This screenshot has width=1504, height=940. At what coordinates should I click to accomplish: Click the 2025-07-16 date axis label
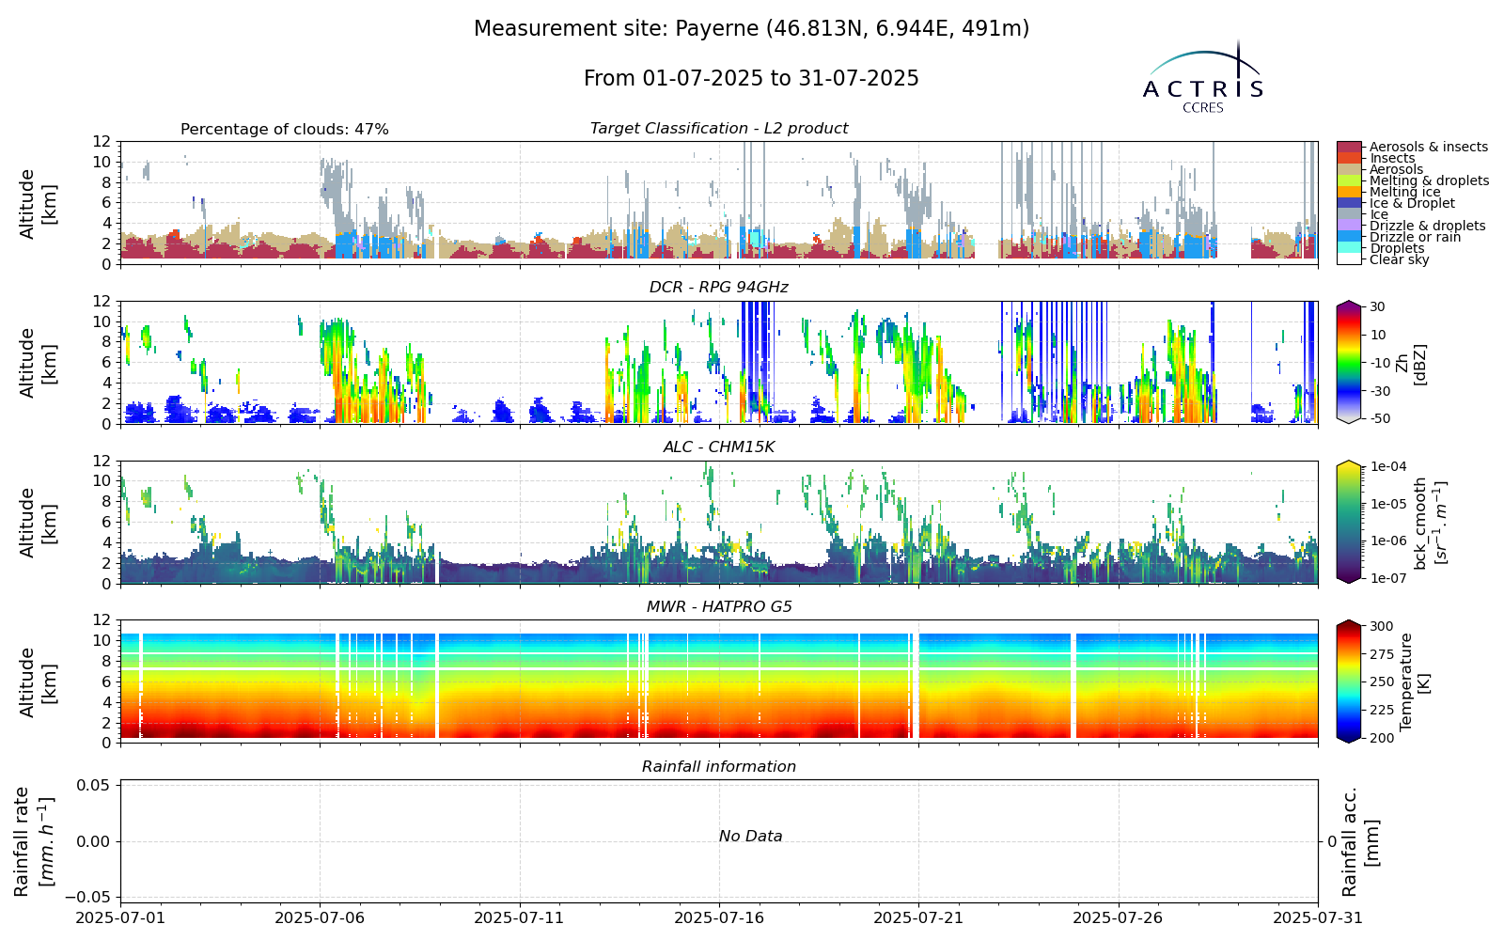point(719,917)
